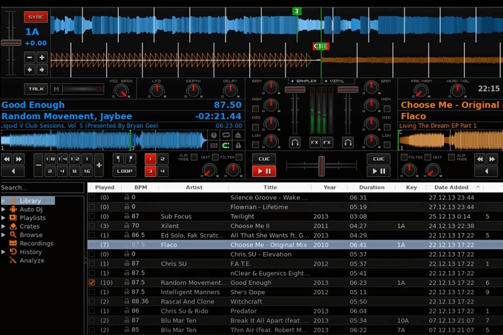This screenshot has width=503, height=335.
Task: Rewind deck 2 with the double-left arrow
Action: [480, 159]
